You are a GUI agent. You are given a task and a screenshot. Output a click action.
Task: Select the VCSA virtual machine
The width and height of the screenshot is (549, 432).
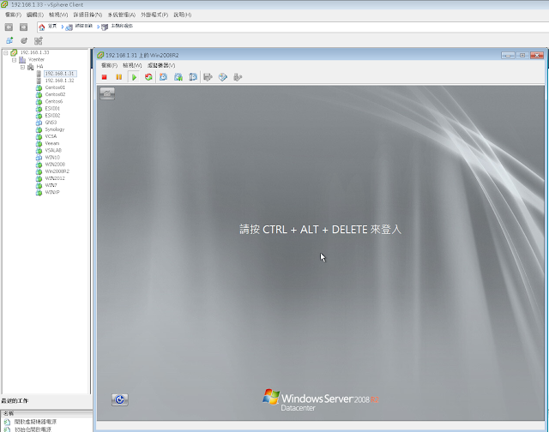(x=51, y=136)
